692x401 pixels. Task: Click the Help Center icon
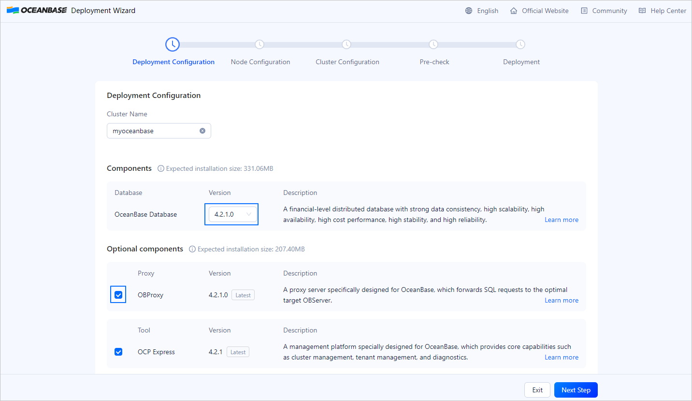[642, 10]
